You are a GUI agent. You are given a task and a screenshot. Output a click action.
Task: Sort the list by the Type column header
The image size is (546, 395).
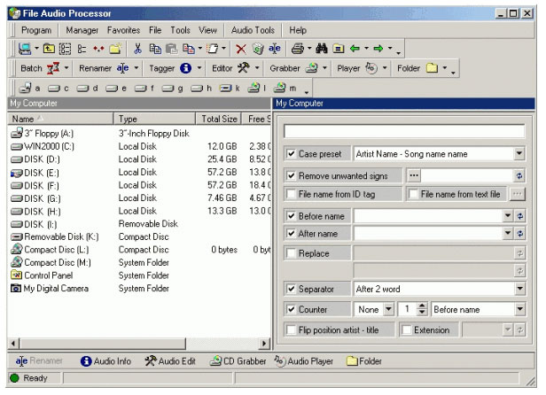click(x=154, y=119)
